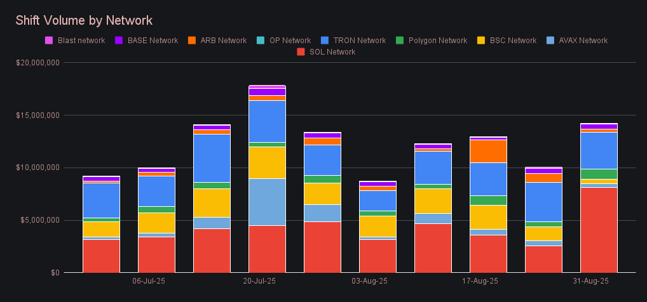Click the orange ARB segment in 17-Aug-25 bar
The width and height of the screenshot is (647, 302).
coord(488,151)
